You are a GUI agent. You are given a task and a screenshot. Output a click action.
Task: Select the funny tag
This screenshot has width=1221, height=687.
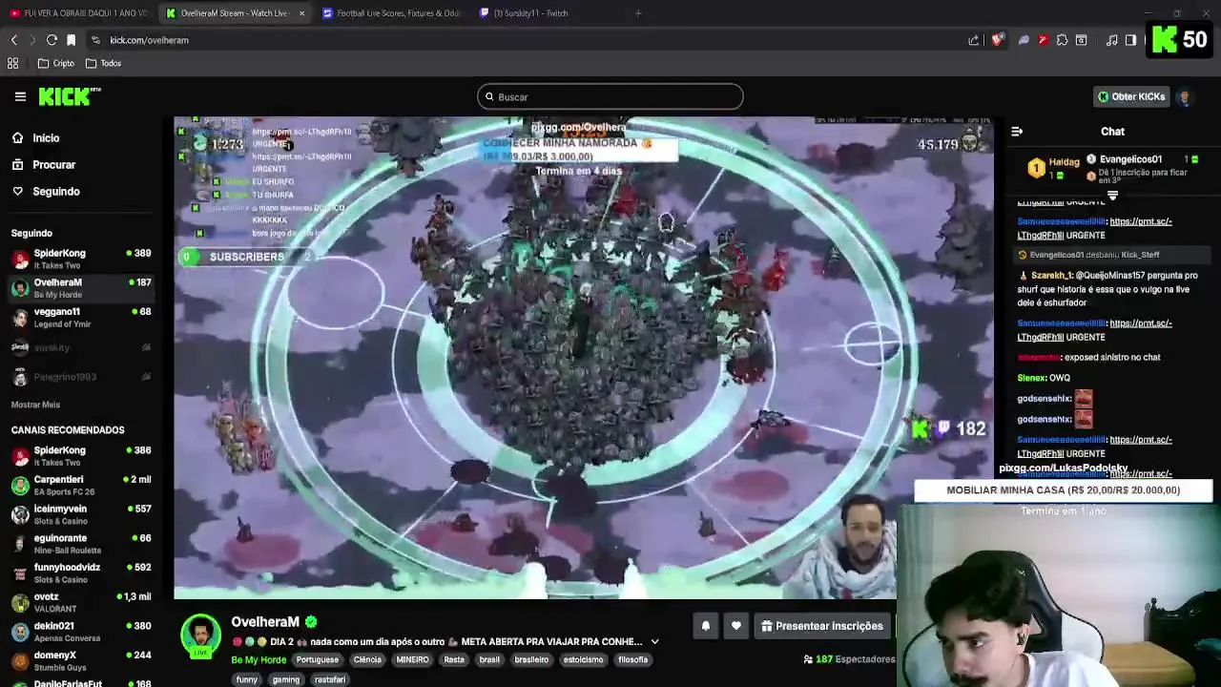[247, 680]
